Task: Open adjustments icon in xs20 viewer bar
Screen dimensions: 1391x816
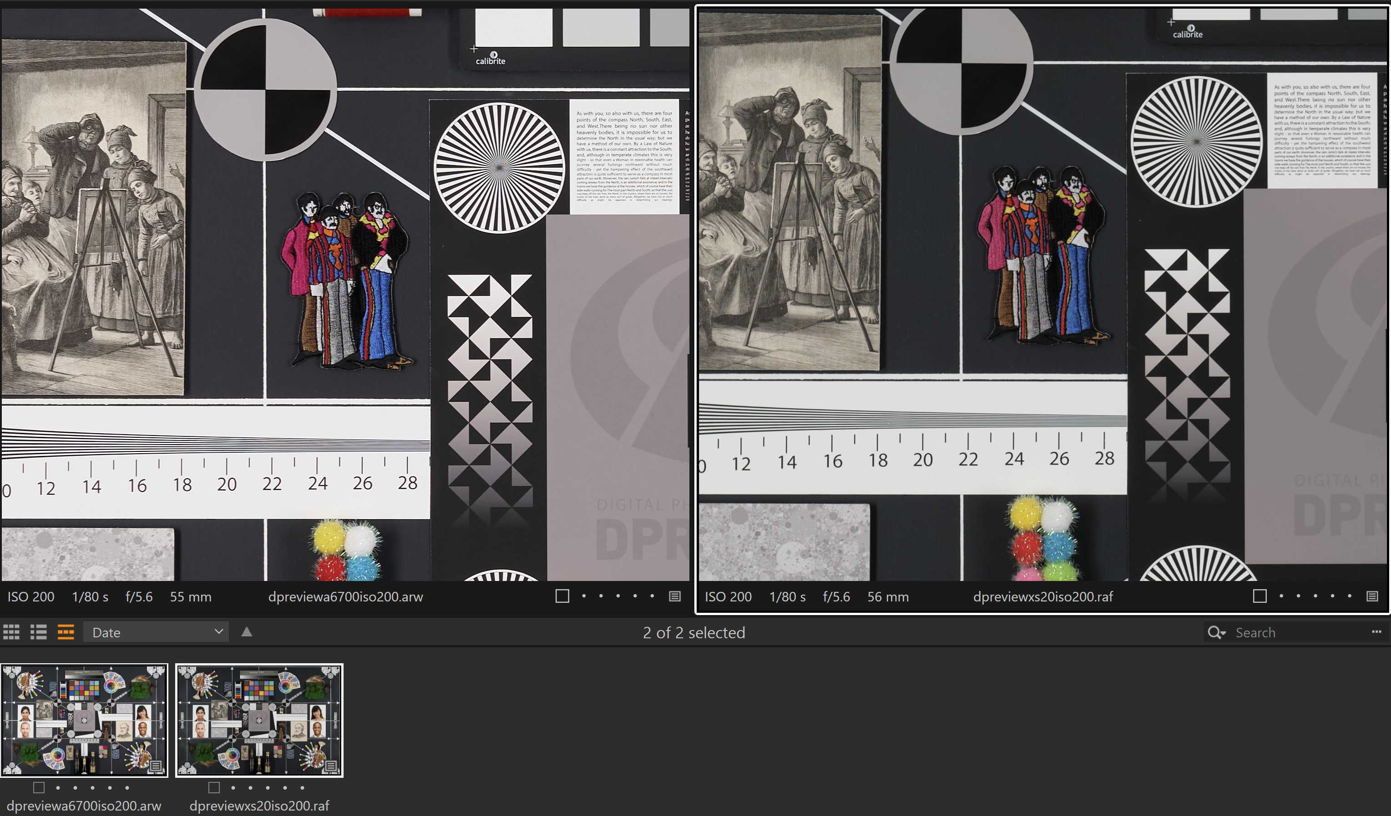Action: coord(1372,596)
